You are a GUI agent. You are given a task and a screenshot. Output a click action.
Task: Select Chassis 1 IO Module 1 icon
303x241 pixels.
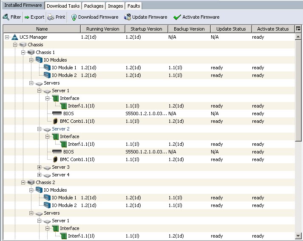point(47,68)
